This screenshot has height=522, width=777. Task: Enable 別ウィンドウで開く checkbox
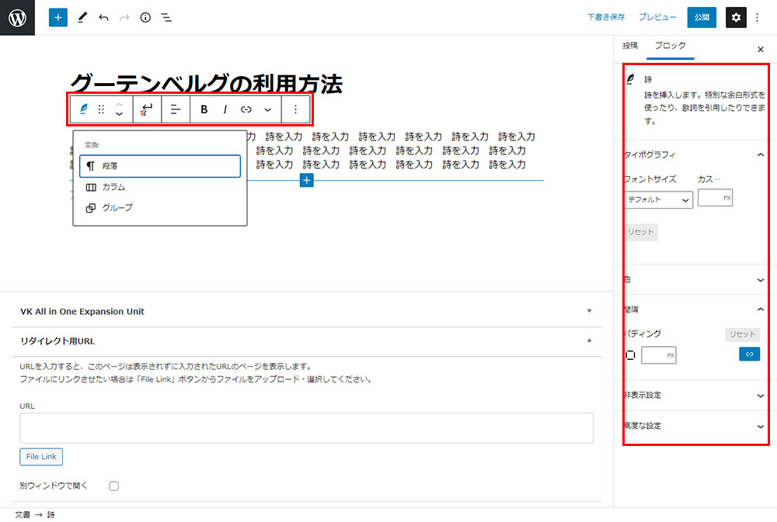(x=114, y=486)
